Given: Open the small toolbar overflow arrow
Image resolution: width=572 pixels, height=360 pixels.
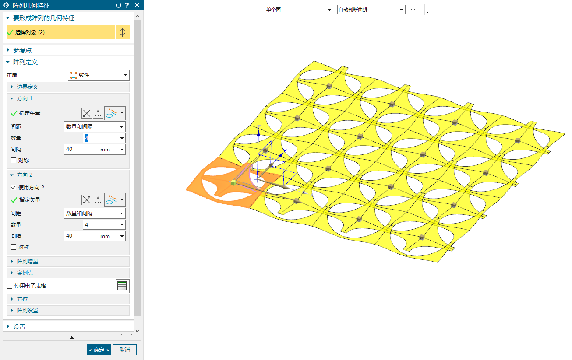Looking at the screenshot, I should coord(427,12).
